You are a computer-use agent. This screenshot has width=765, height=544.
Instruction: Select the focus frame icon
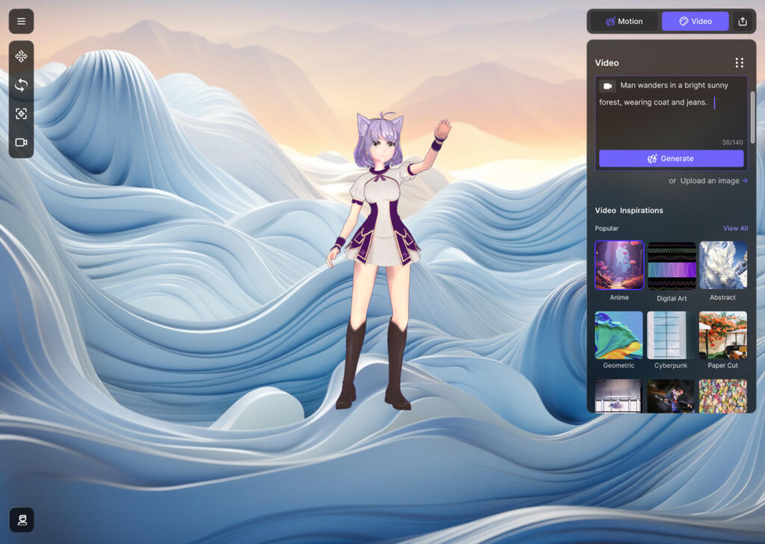[21, 114]
